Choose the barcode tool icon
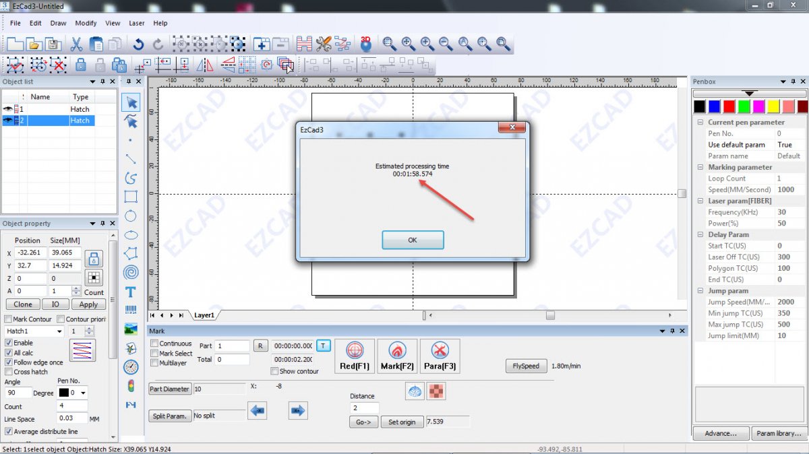Image resolution: width=809 pixels, height=454 pixels. tap(131, 311)
